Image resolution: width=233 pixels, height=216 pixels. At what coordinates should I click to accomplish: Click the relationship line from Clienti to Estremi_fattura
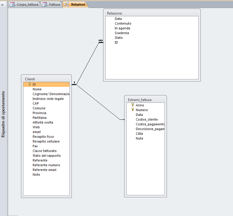(x=98, y=102)
